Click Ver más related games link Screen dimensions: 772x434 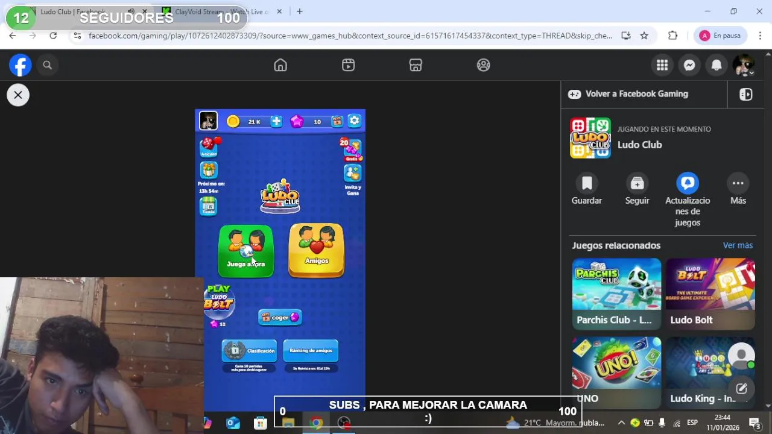[738, 245]
